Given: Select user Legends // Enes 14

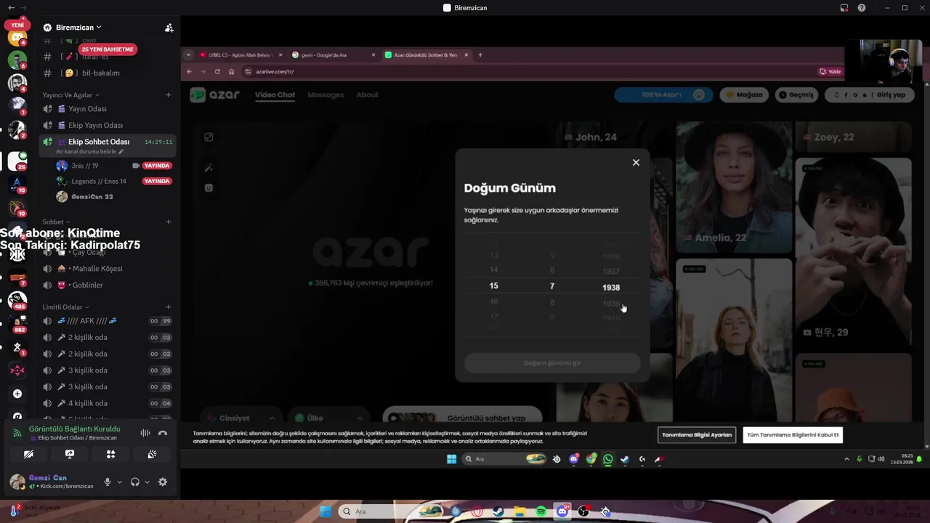Looking at the screenshot, I should coord(98,181).
